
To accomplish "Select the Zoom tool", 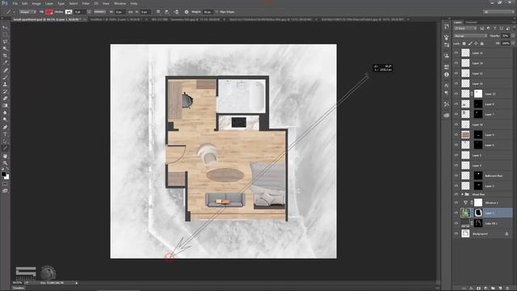I will (x=5, y=162).
